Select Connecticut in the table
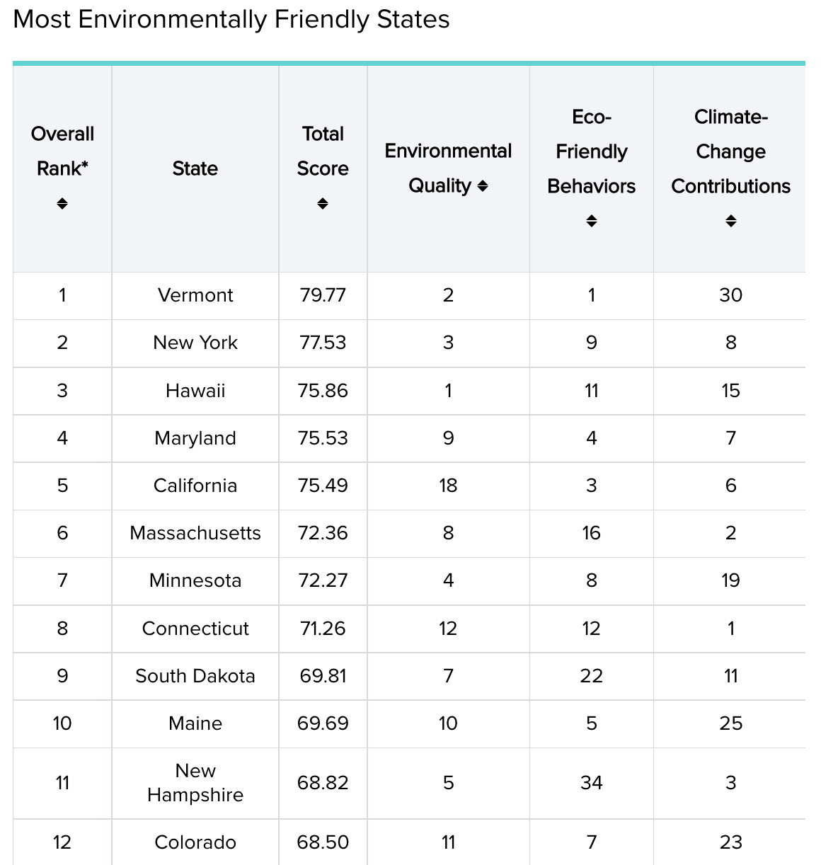 195,629
